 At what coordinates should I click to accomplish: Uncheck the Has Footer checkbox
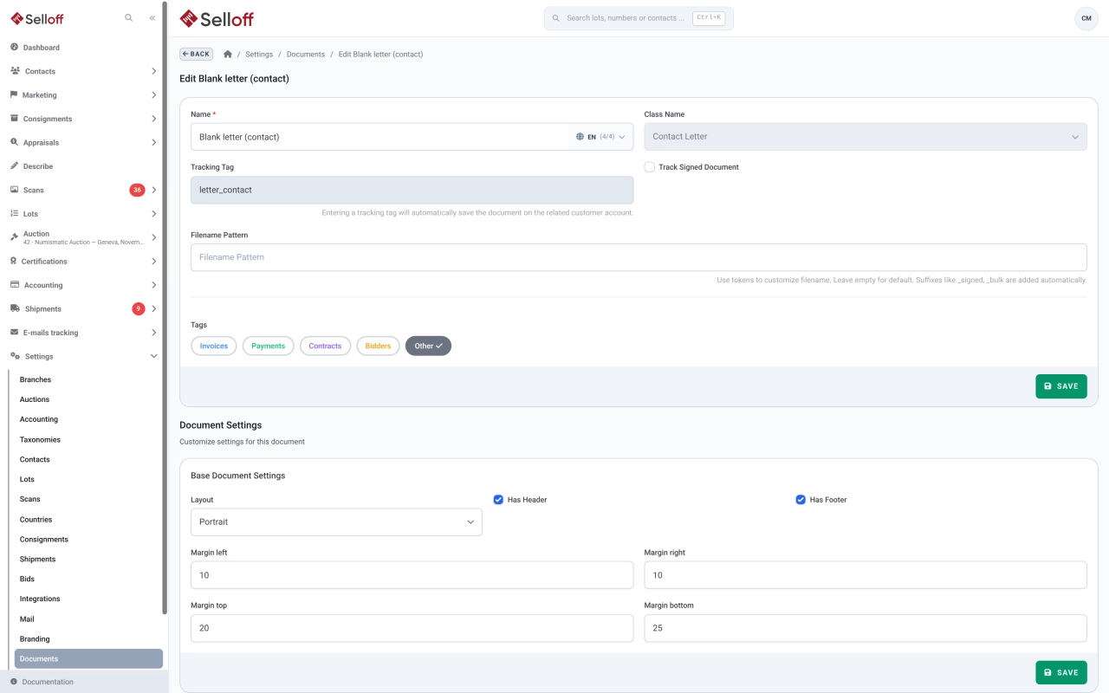pyautogui.click(x=801, y=500)
